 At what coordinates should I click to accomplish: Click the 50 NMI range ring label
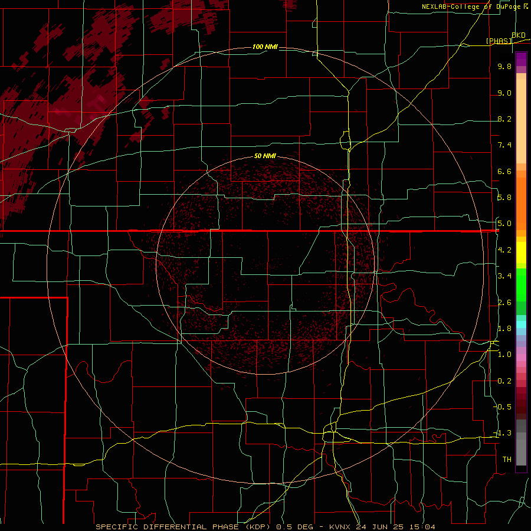(265, 156)
